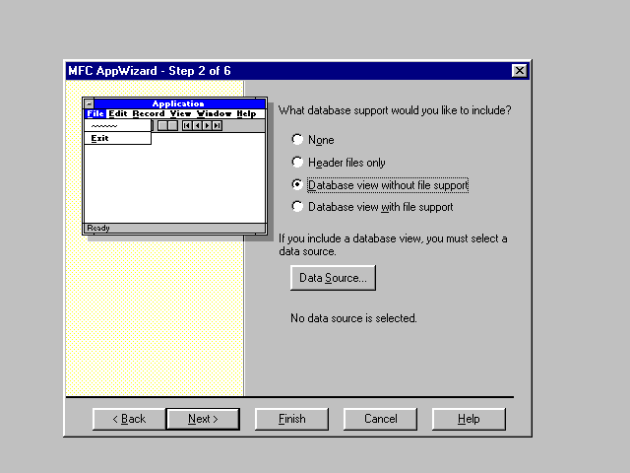Click the Record menu in the preview
The width and height of the screenshot is (630, 473).
pos(149,114)
